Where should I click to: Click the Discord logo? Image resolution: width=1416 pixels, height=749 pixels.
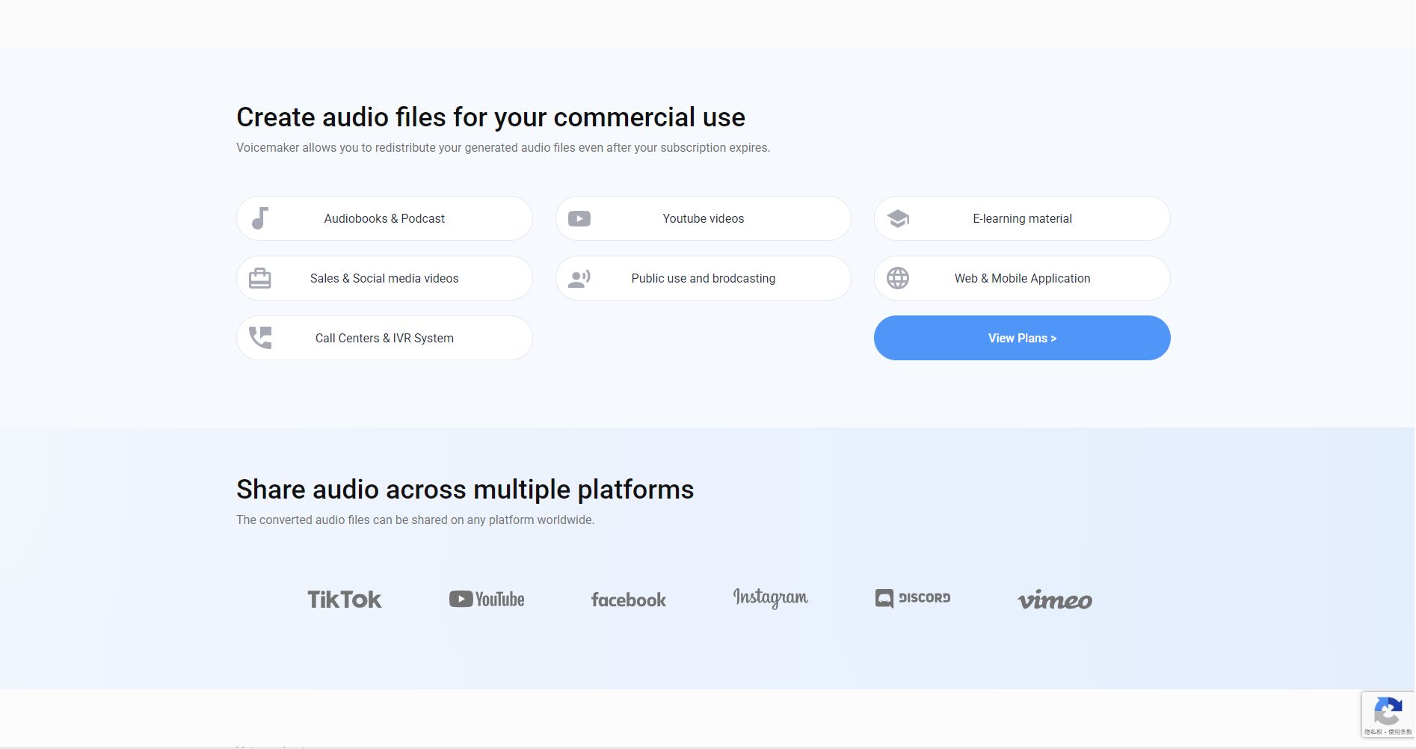point(912,598)
